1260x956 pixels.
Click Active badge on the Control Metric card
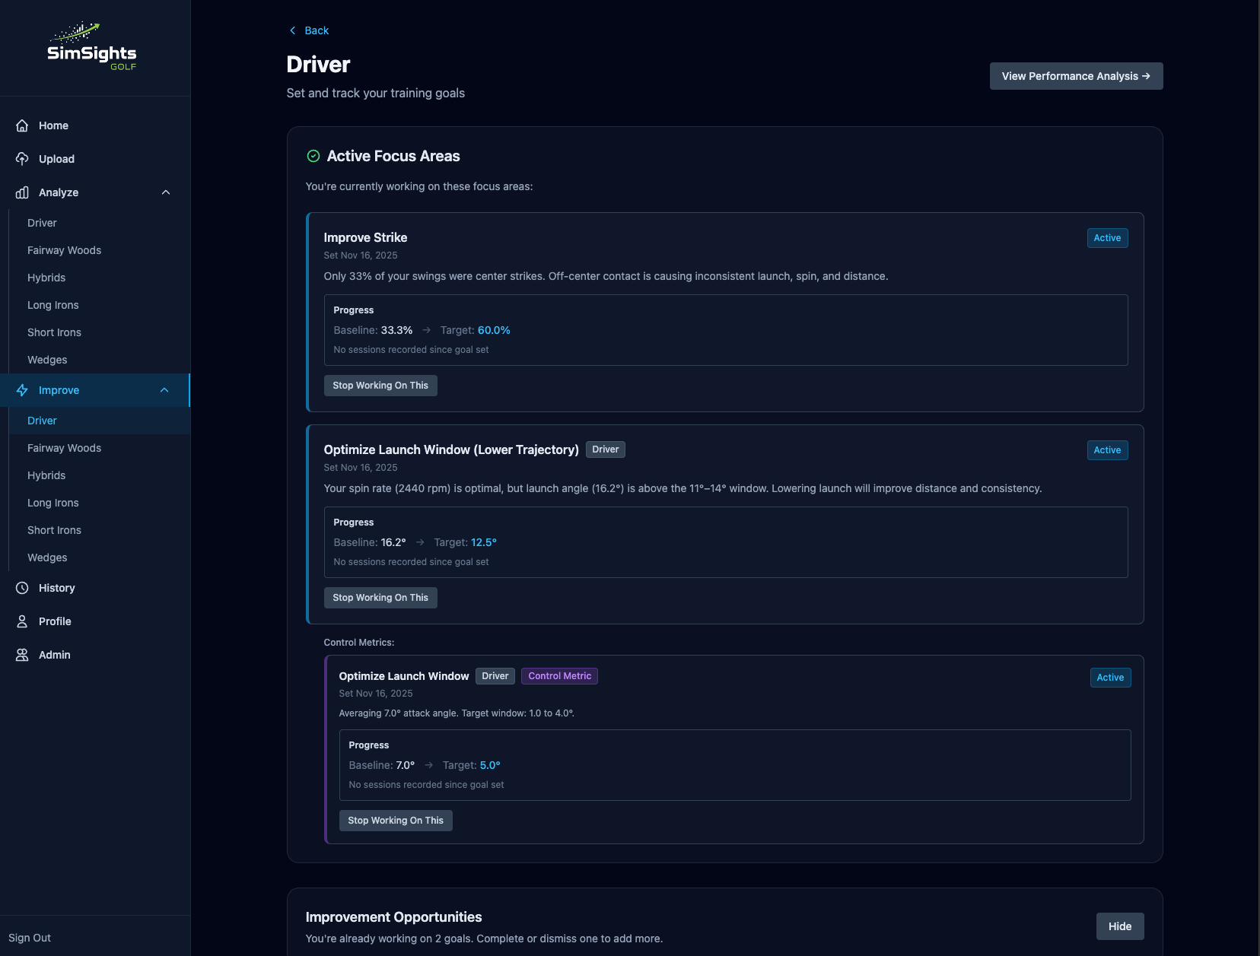(x=1110, y=677)
